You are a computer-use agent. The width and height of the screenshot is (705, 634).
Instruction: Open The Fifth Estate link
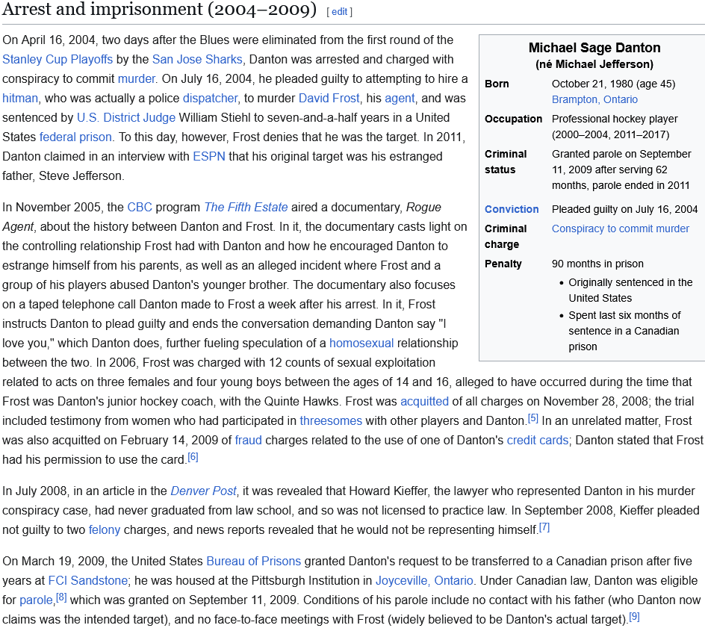[x=246, y=208]
